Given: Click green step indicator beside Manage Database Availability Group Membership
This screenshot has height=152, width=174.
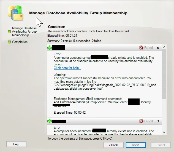Looking at the screenshot, I should coord(9,32).
